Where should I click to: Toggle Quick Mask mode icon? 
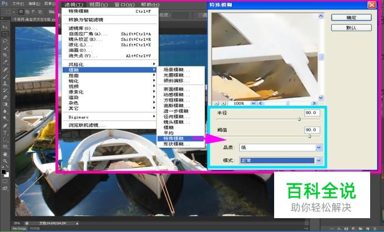coord(5,181)
